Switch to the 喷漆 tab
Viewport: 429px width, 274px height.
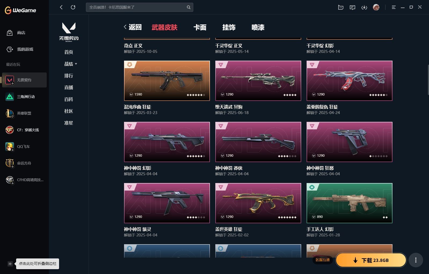pyautogui.click(x=258, y=27)
